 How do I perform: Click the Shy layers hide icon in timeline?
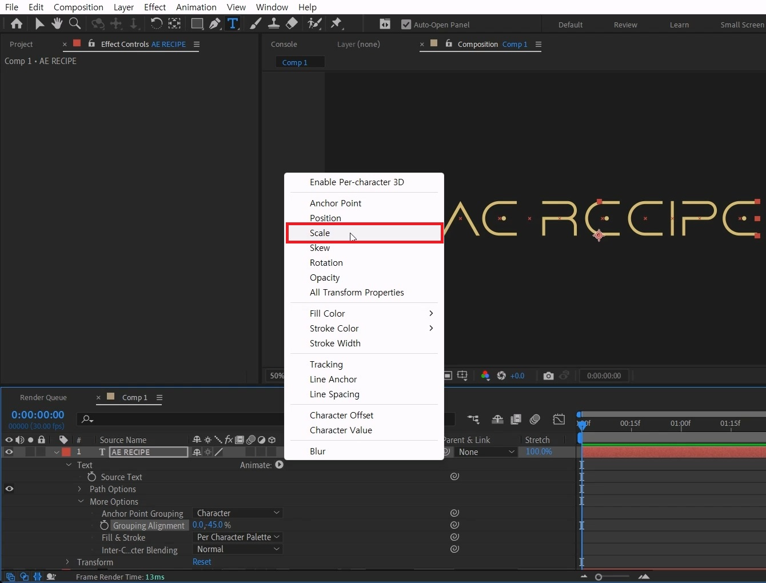click(x=497, y=420)
